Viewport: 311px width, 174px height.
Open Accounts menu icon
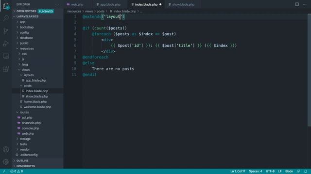pos(6,149)
